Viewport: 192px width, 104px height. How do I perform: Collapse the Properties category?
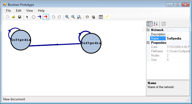pos(148,42)
